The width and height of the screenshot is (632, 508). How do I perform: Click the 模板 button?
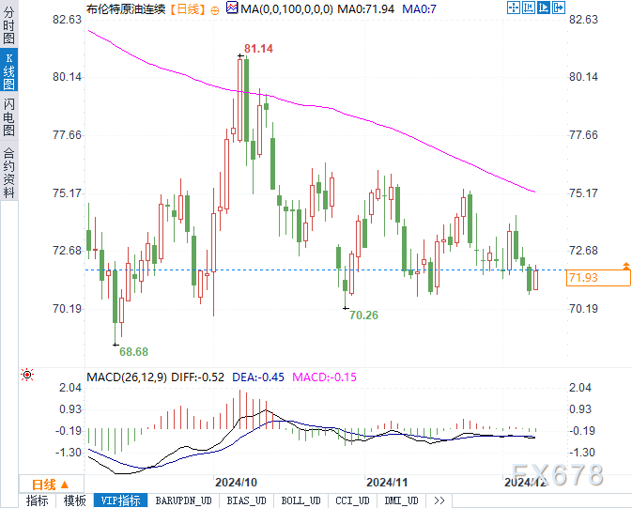pyautogui.click(x=74, y=500)
